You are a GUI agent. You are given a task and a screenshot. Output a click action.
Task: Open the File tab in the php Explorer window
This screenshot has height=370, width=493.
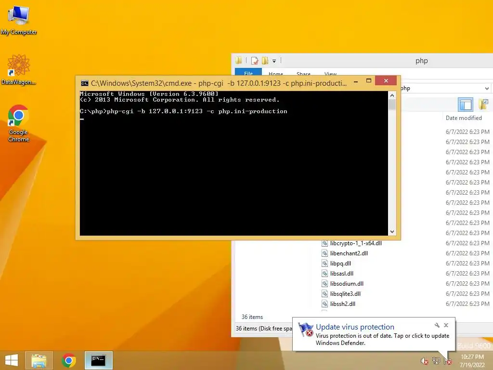click(248, 73)
